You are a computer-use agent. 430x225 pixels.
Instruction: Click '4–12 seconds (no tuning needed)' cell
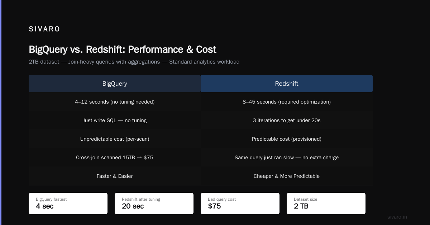(115, 102)
